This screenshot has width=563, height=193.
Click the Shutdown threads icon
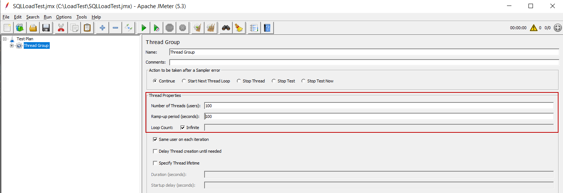click(183, 28)
